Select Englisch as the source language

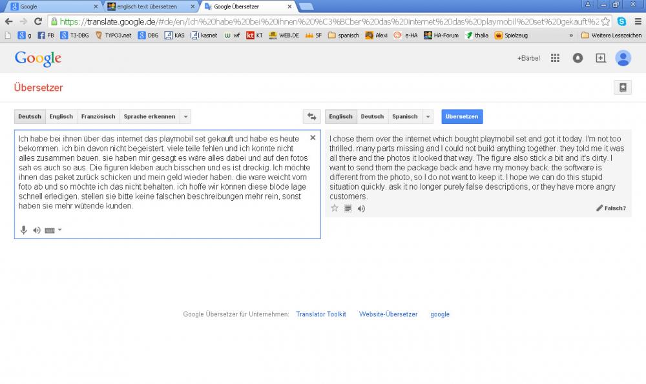tap(61, 117)
